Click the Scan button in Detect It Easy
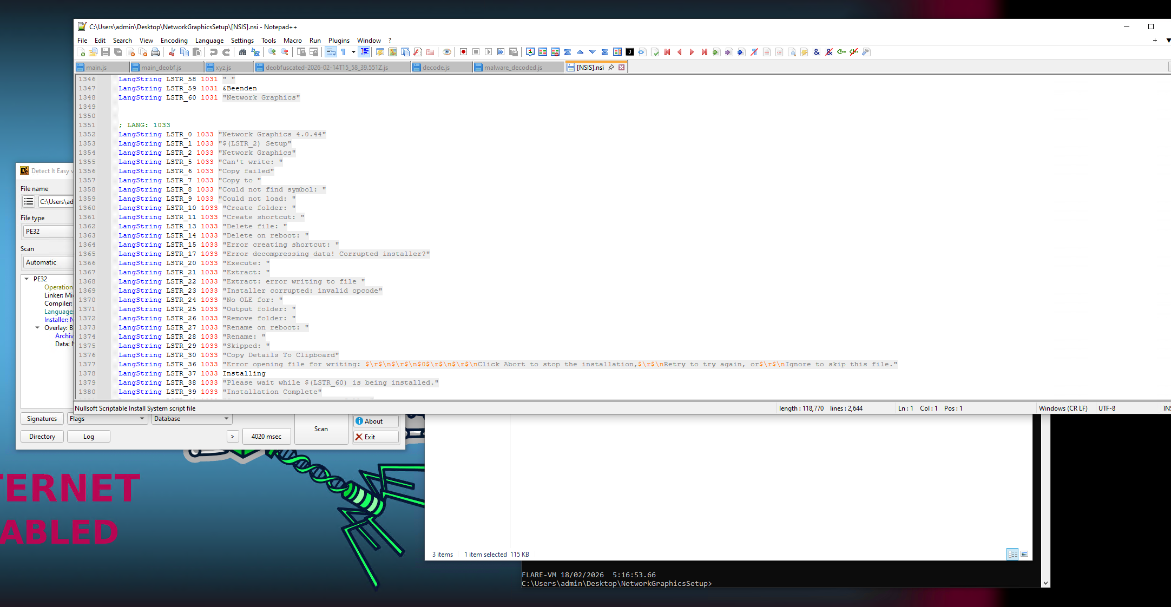Viewport: 1171px width, 607px height. [x=321, y=429]
